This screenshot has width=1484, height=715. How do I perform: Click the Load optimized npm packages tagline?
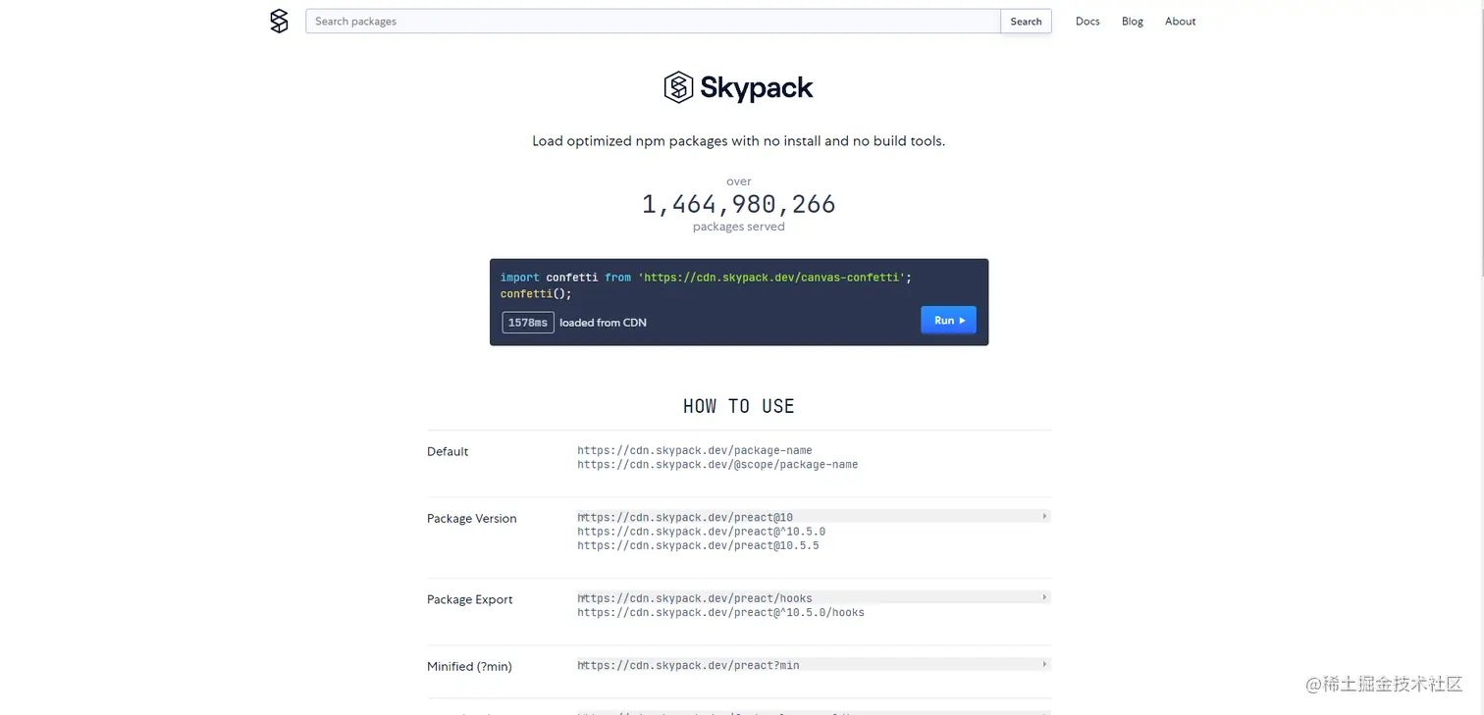(x=739, y=141)
